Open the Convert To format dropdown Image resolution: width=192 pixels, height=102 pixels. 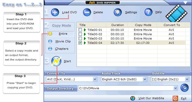[x=95, y=79]
